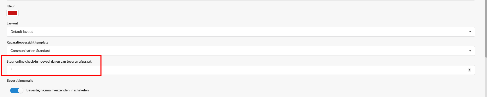Open the Lay-out dropdown showing Default layout

pos(241,32)
